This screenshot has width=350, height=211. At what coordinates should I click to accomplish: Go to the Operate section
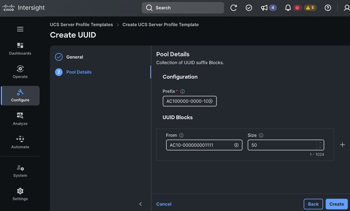(x=20, y=72)
